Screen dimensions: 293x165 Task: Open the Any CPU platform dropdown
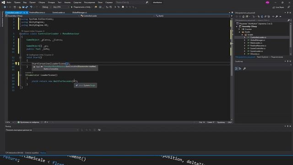[x=61, y=7]
